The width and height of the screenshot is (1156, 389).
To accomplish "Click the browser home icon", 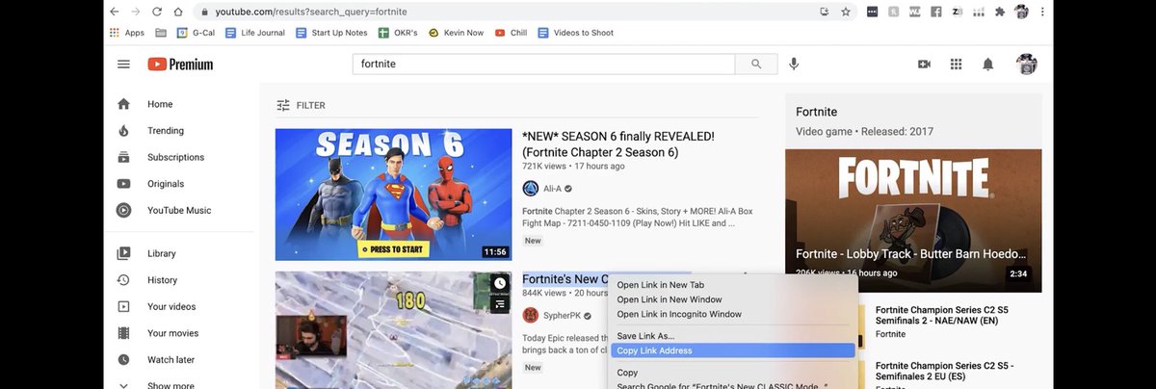I will pyautogui.click(x=178, y=12).
